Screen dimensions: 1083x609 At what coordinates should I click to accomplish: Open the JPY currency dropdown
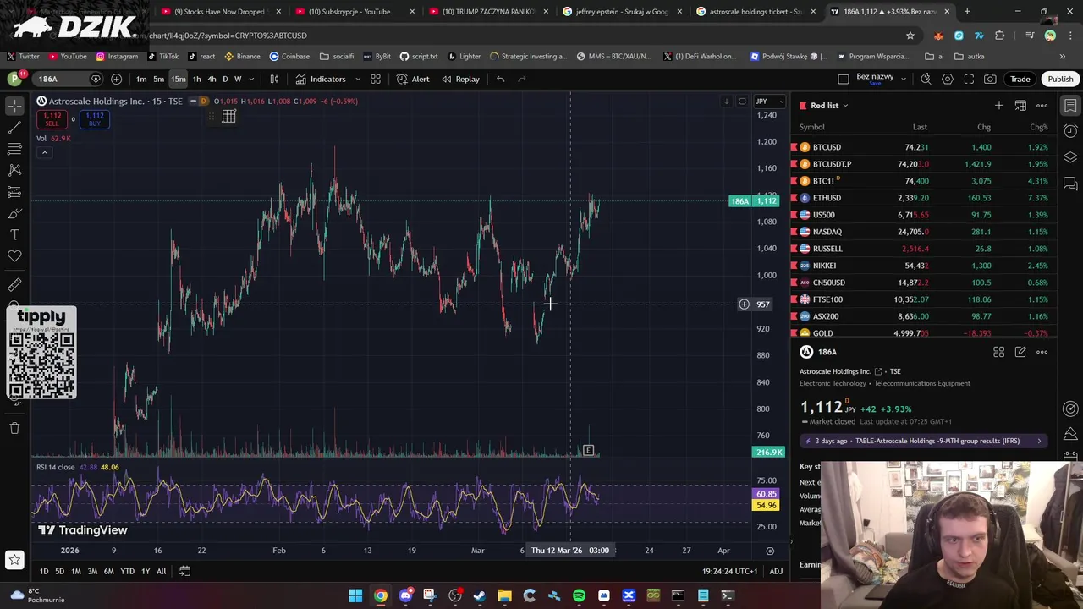(769, 101)
